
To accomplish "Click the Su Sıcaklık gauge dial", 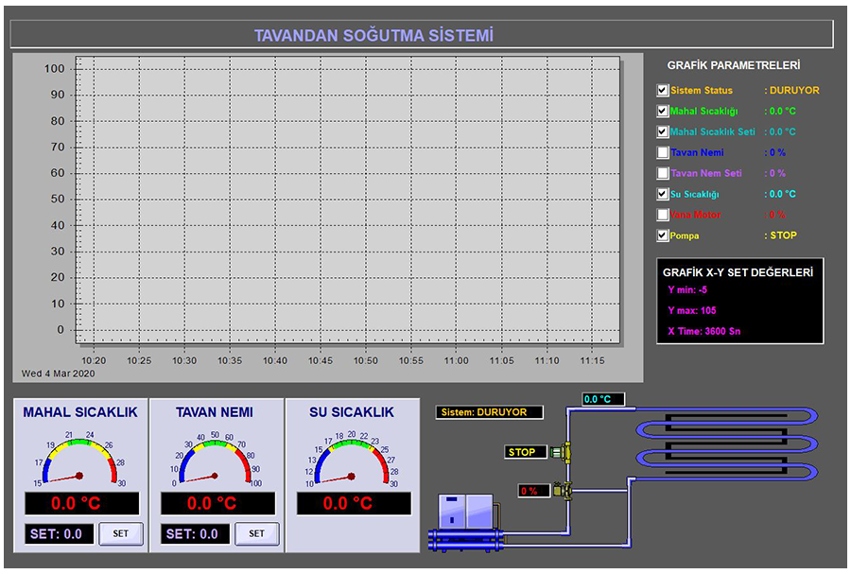I will click(x=352, y=459).
